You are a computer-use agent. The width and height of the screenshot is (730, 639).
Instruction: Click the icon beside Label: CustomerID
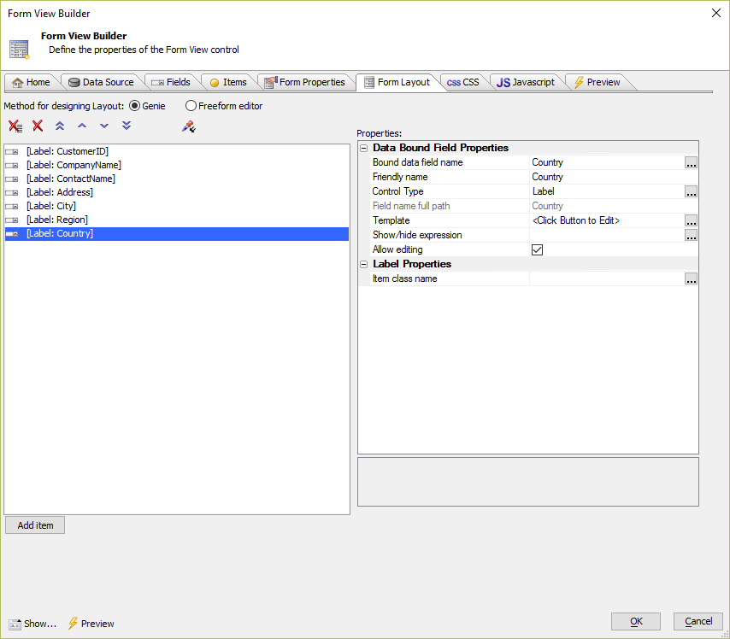click(12, 152)
